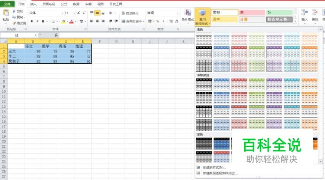The image size is (325, 180).
Task: Apply the 计算 (Calculation) cell style
Action: coord(252,19)
